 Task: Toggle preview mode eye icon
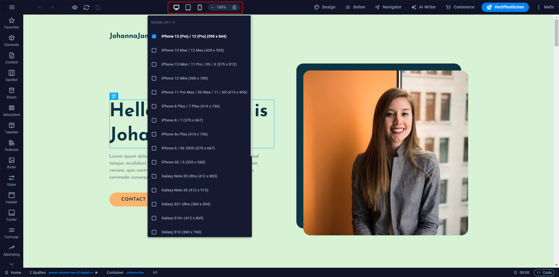point(75,7)
